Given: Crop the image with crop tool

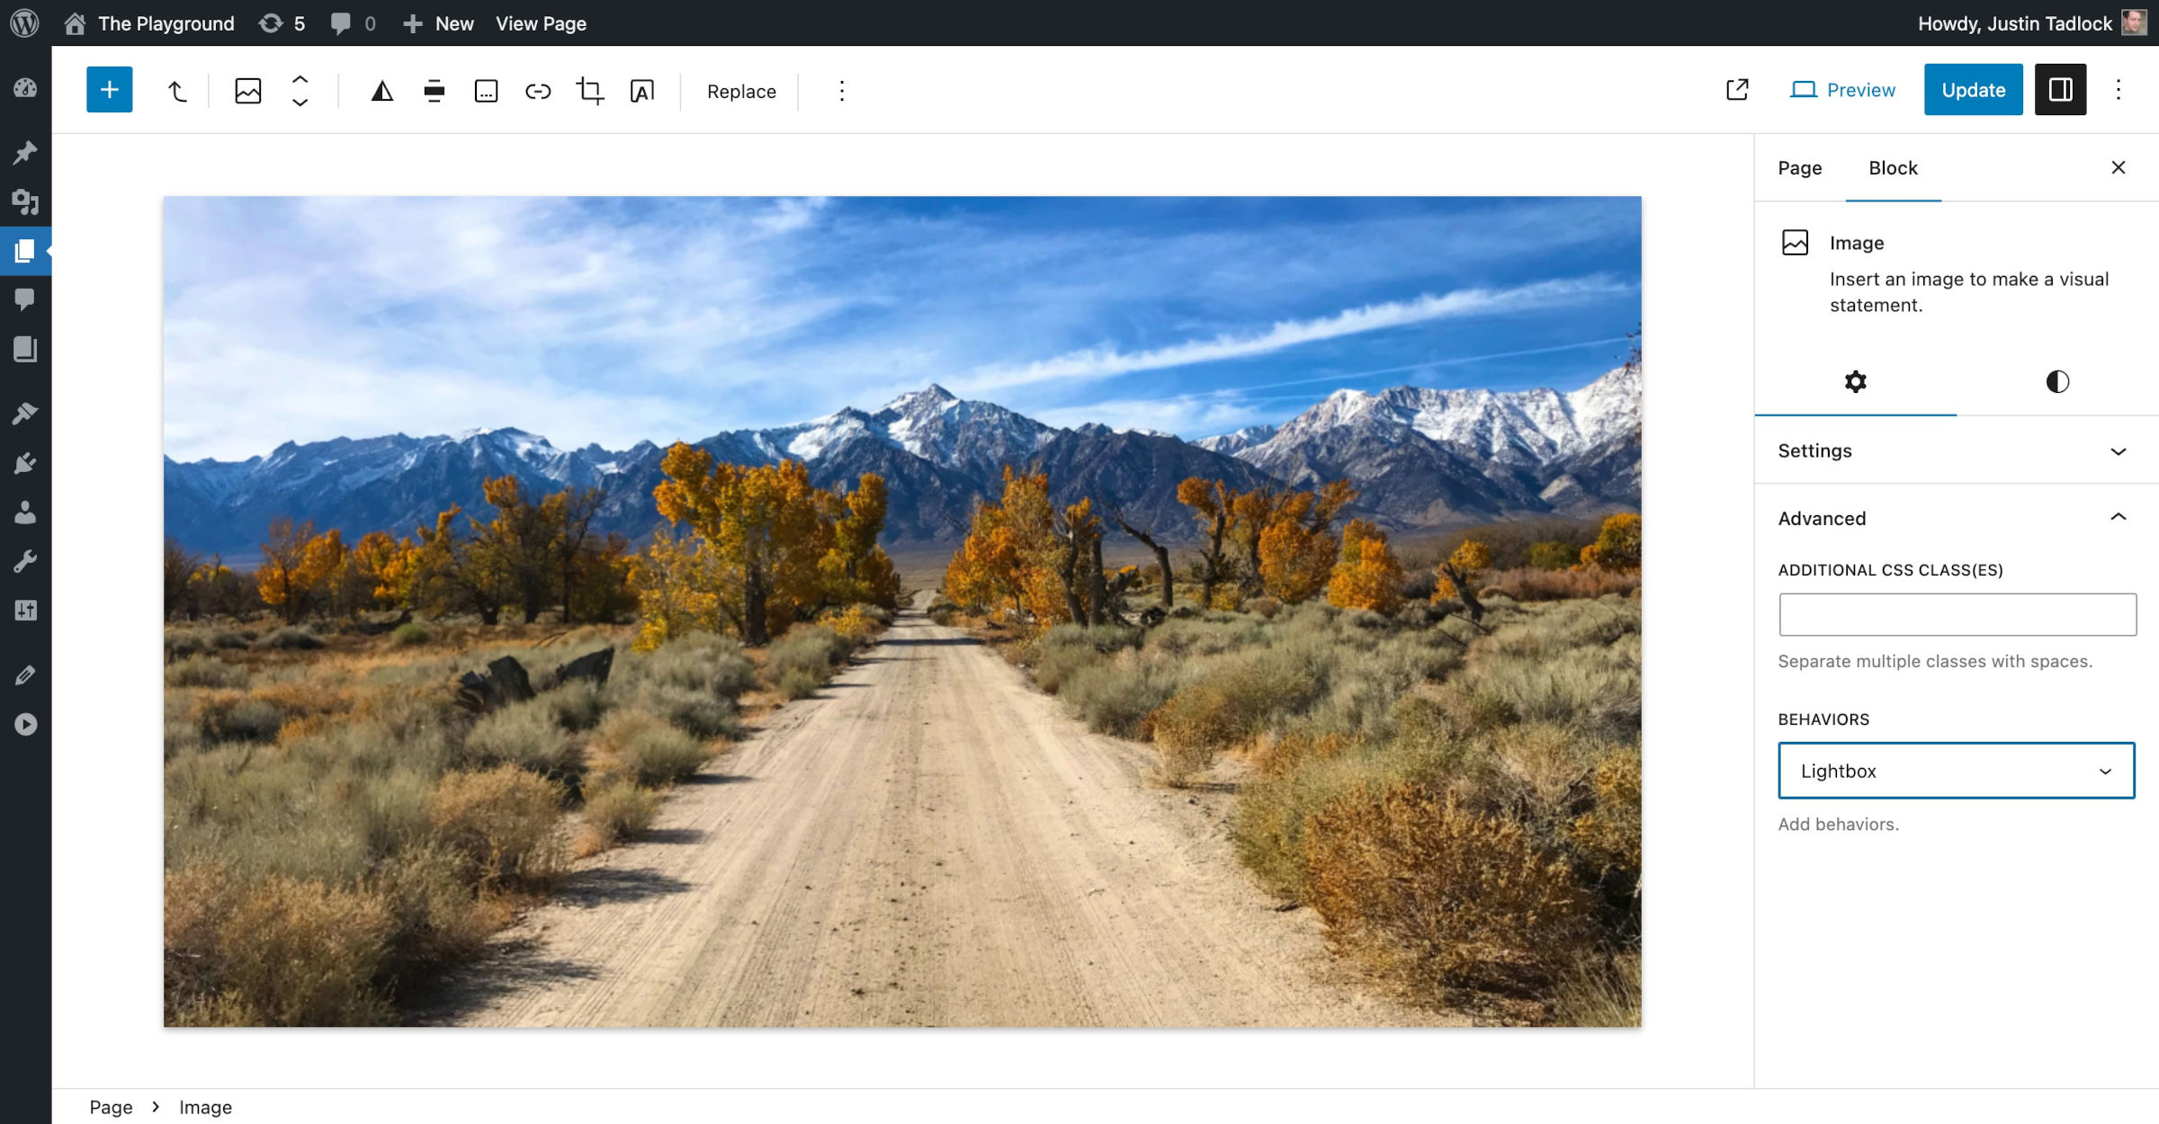Looking at the screenshot, I should [x=590, y=90].
